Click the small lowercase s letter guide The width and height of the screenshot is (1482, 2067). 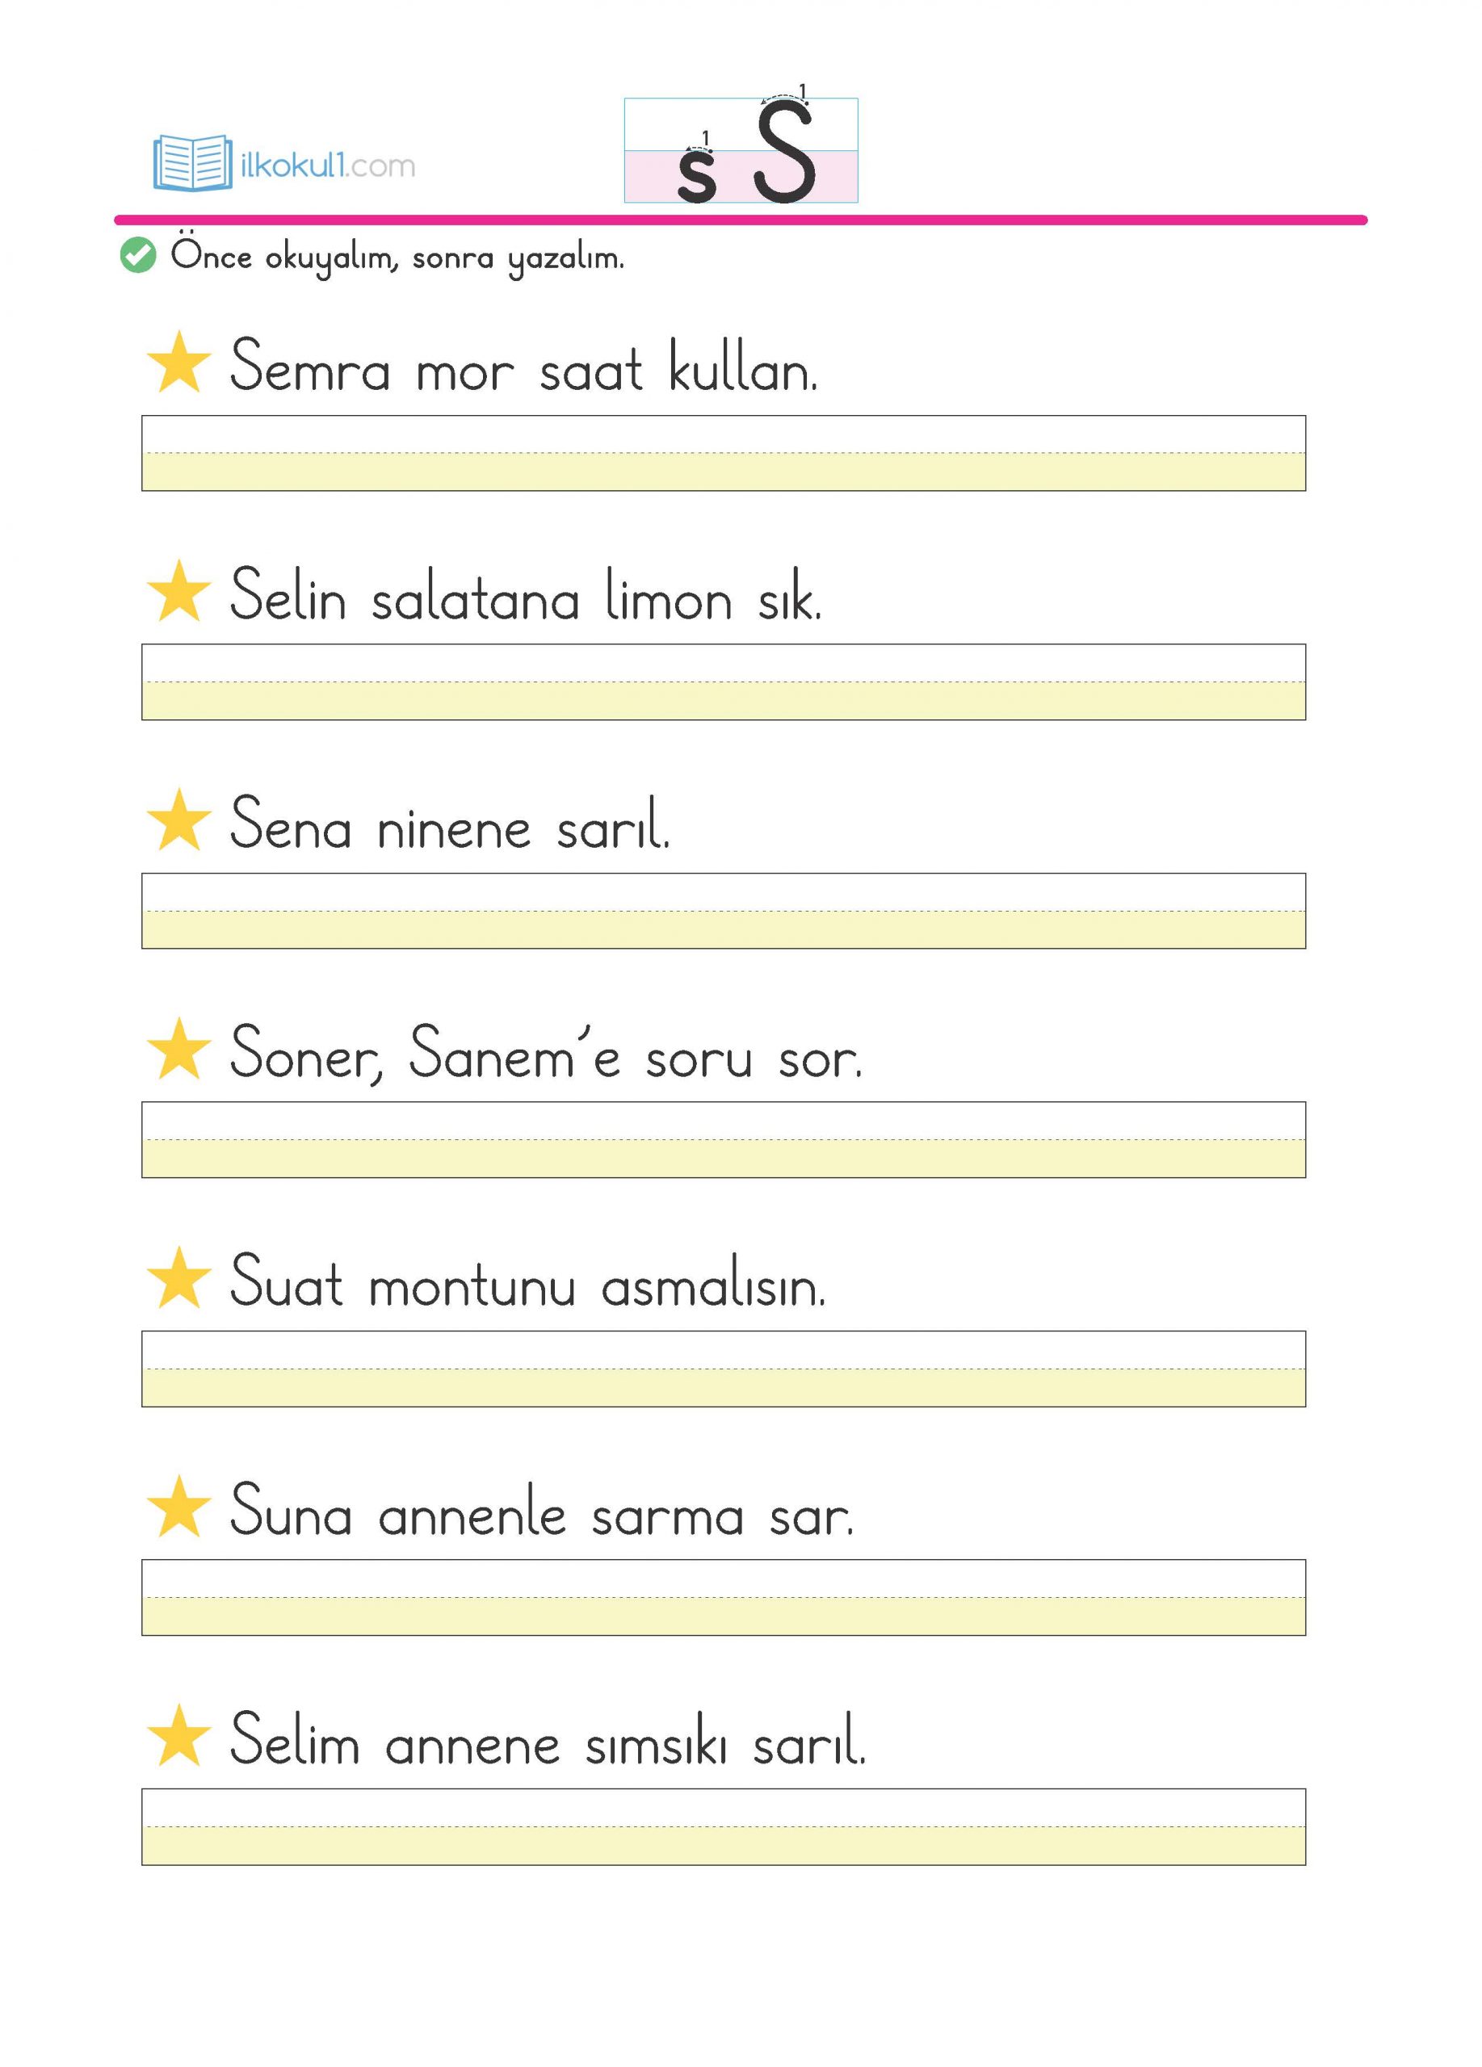tap(696, 176)
